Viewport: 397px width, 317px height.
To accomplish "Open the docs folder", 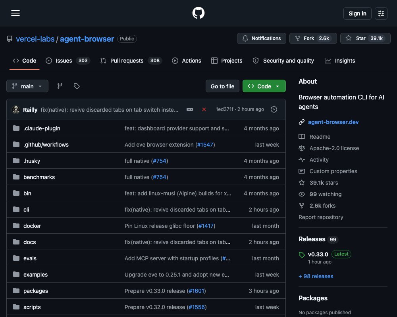I will (x=29, y=242).
